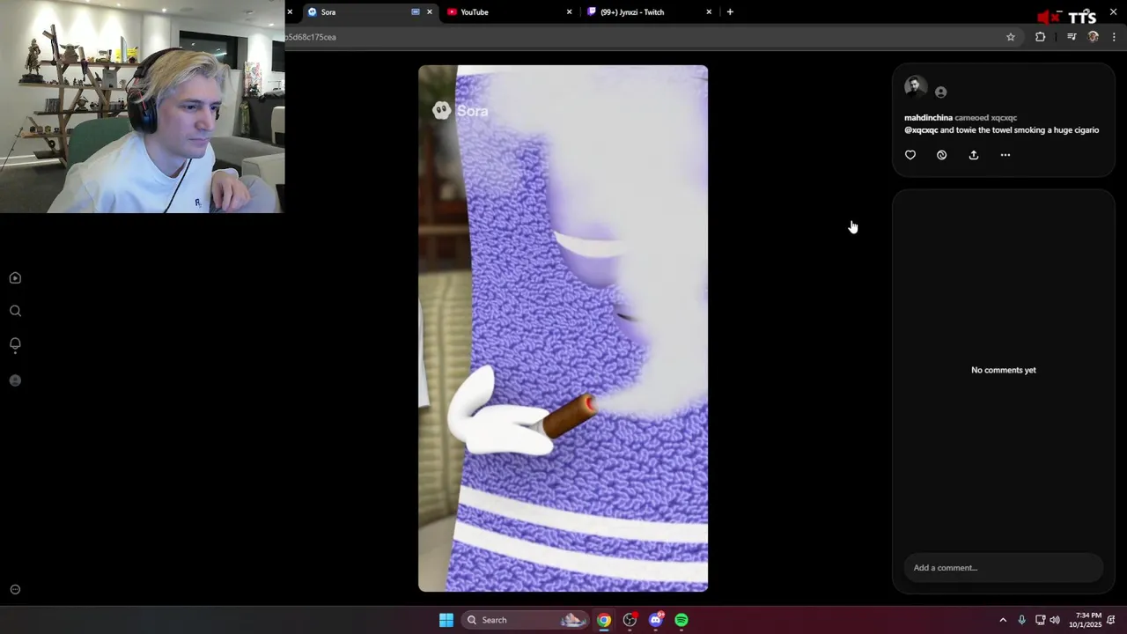The height and width of the screenshot is (634, 1127).
Task: Open the volume speaker tray icon
Action: pos(1055,620)
